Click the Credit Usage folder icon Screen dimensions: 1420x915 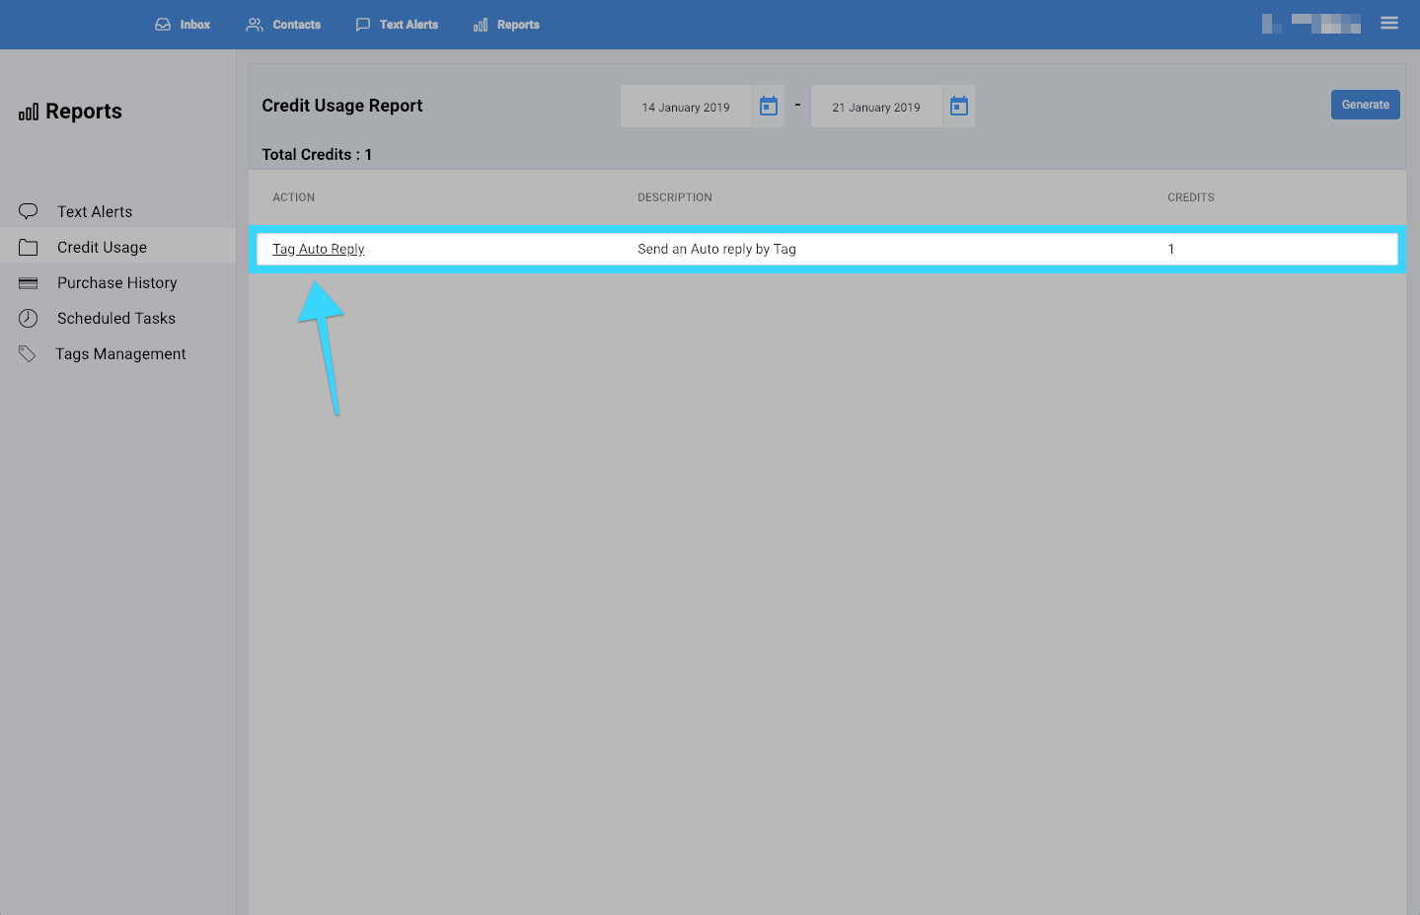29,247
